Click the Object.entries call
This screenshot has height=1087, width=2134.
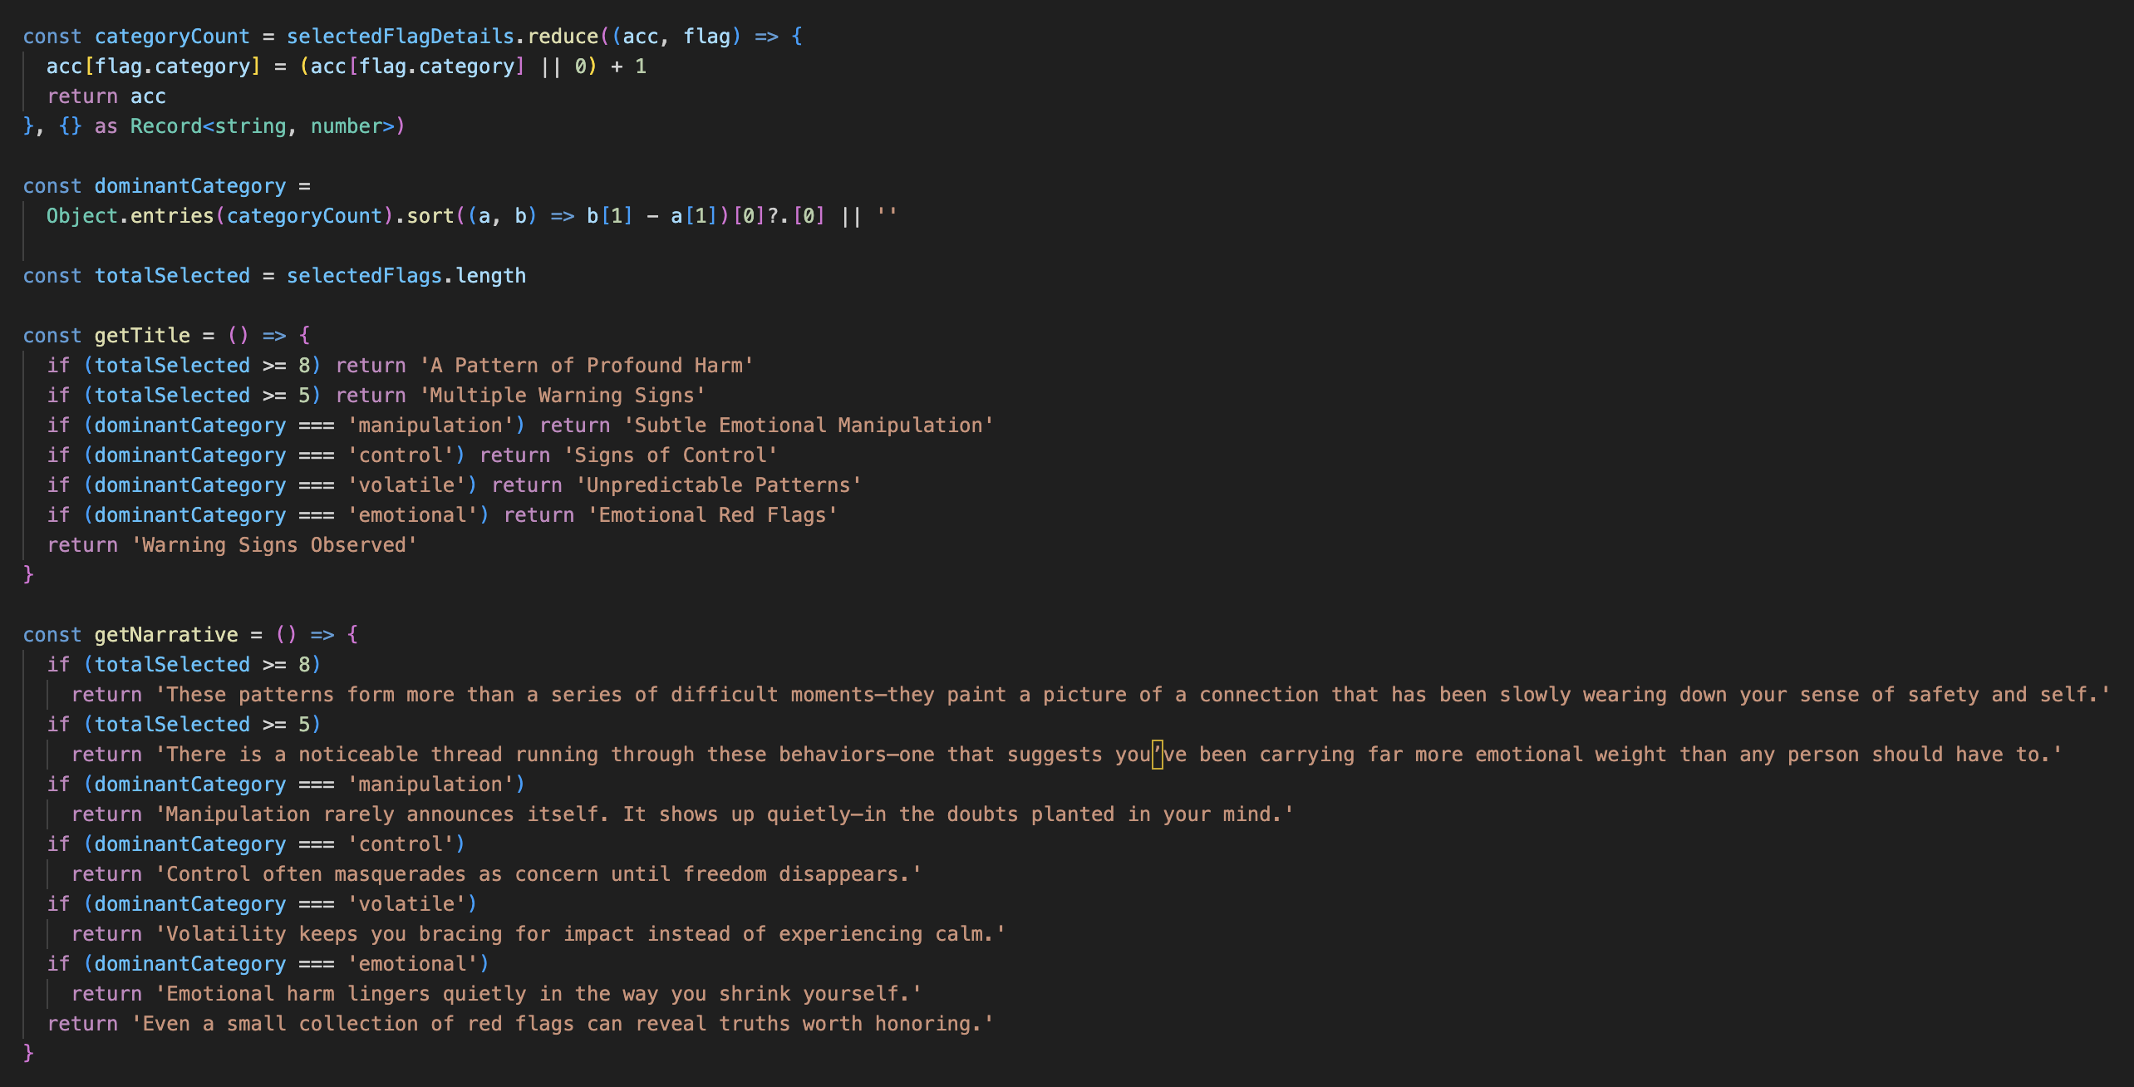click(130, 216)
